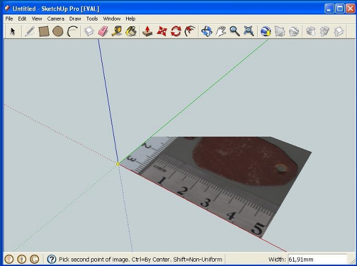
Task: Select the Tape Measure tool
Action: click(x=117, y=31)
